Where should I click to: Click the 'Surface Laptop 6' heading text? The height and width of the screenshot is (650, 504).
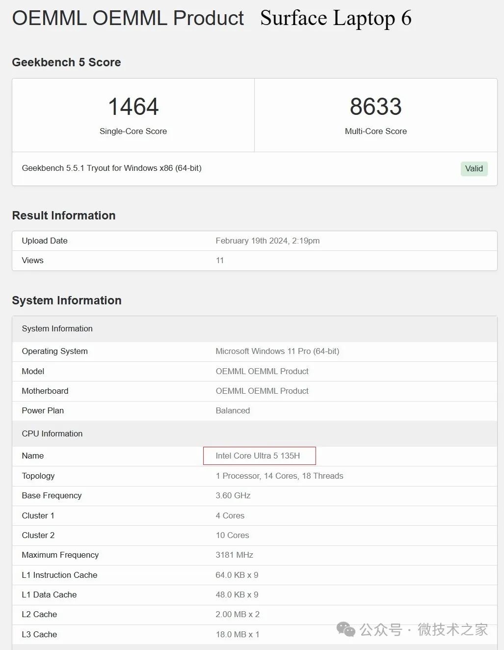(336, 19)
